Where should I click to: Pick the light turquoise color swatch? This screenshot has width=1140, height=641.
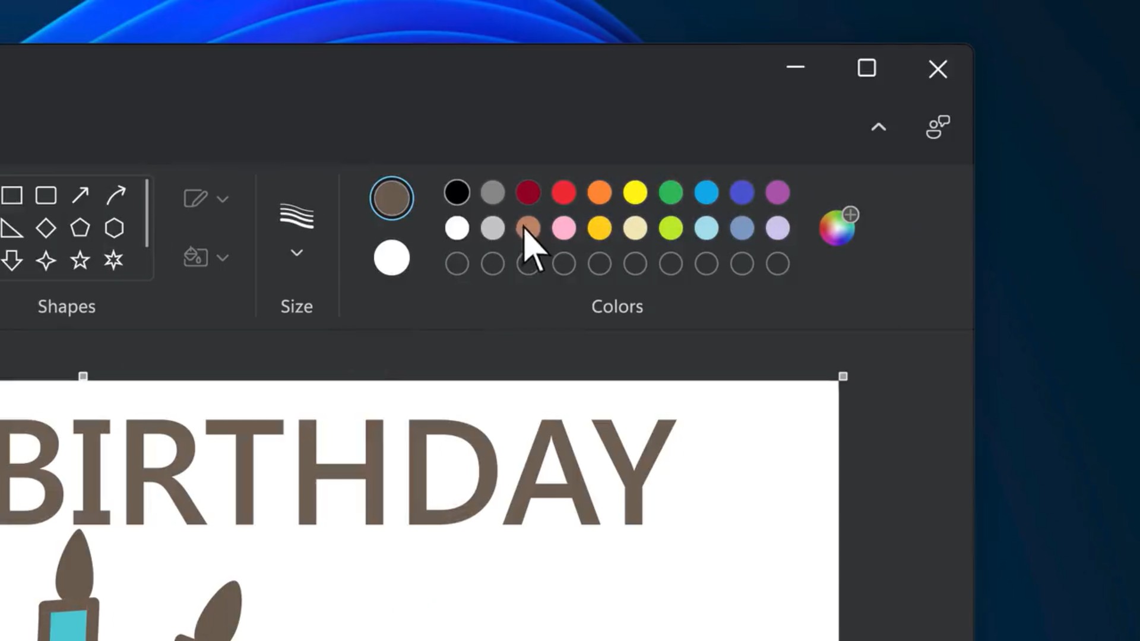tap(707, 228)
